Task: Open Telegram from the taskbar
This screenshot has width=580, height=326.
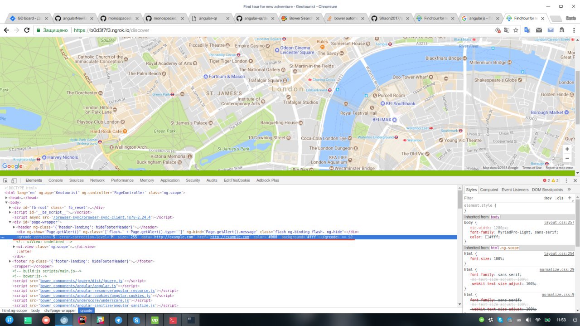Action: click(x=118, y=320)
